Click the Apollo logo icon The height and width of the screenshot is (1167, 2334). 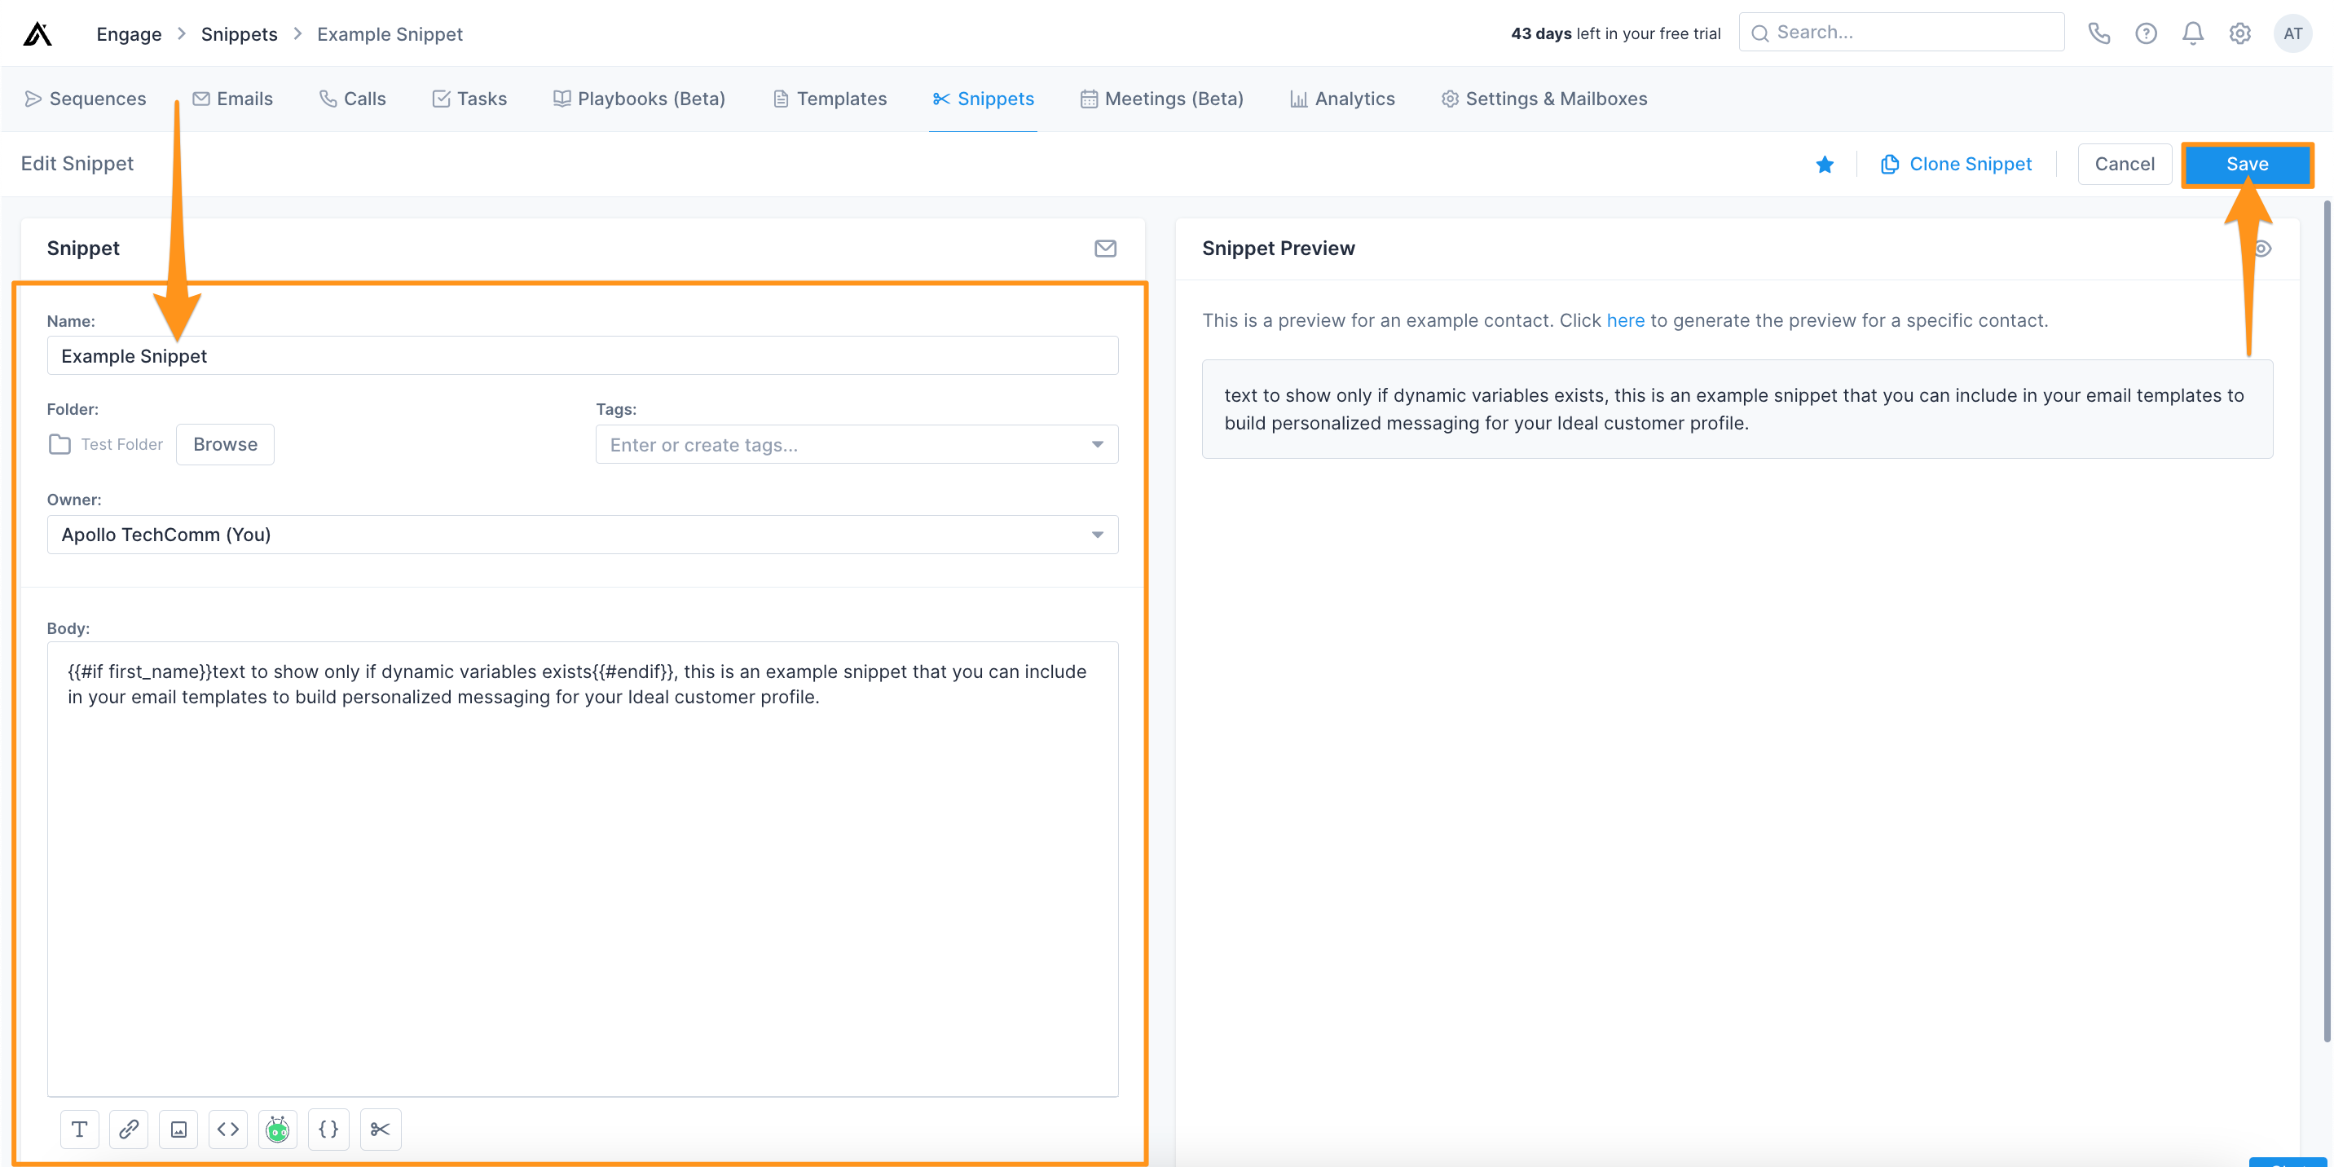coord(37,33)
